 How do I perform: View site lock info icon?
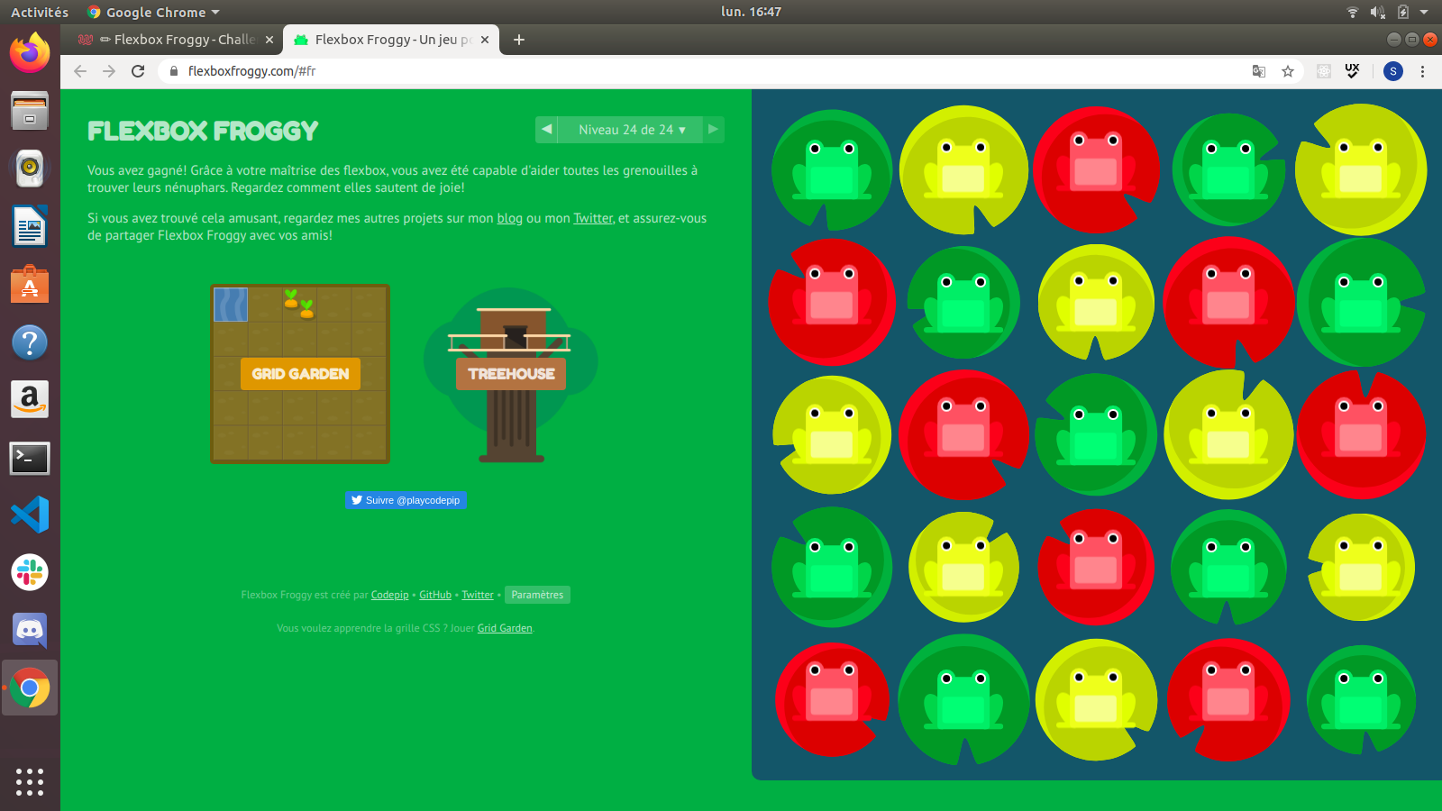(174, 71)
